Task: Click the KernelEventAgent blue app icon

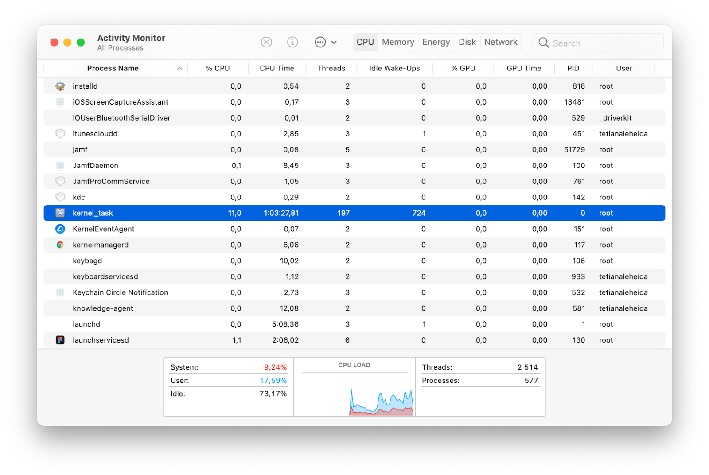Action: [x=60, y=229]
